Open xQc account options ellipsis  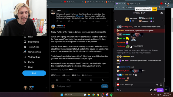(46, 88)
